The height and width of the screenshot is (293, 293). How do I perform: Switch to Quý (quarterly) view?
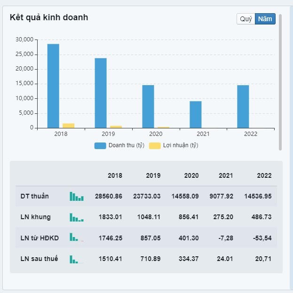click(x=246, y=19)
